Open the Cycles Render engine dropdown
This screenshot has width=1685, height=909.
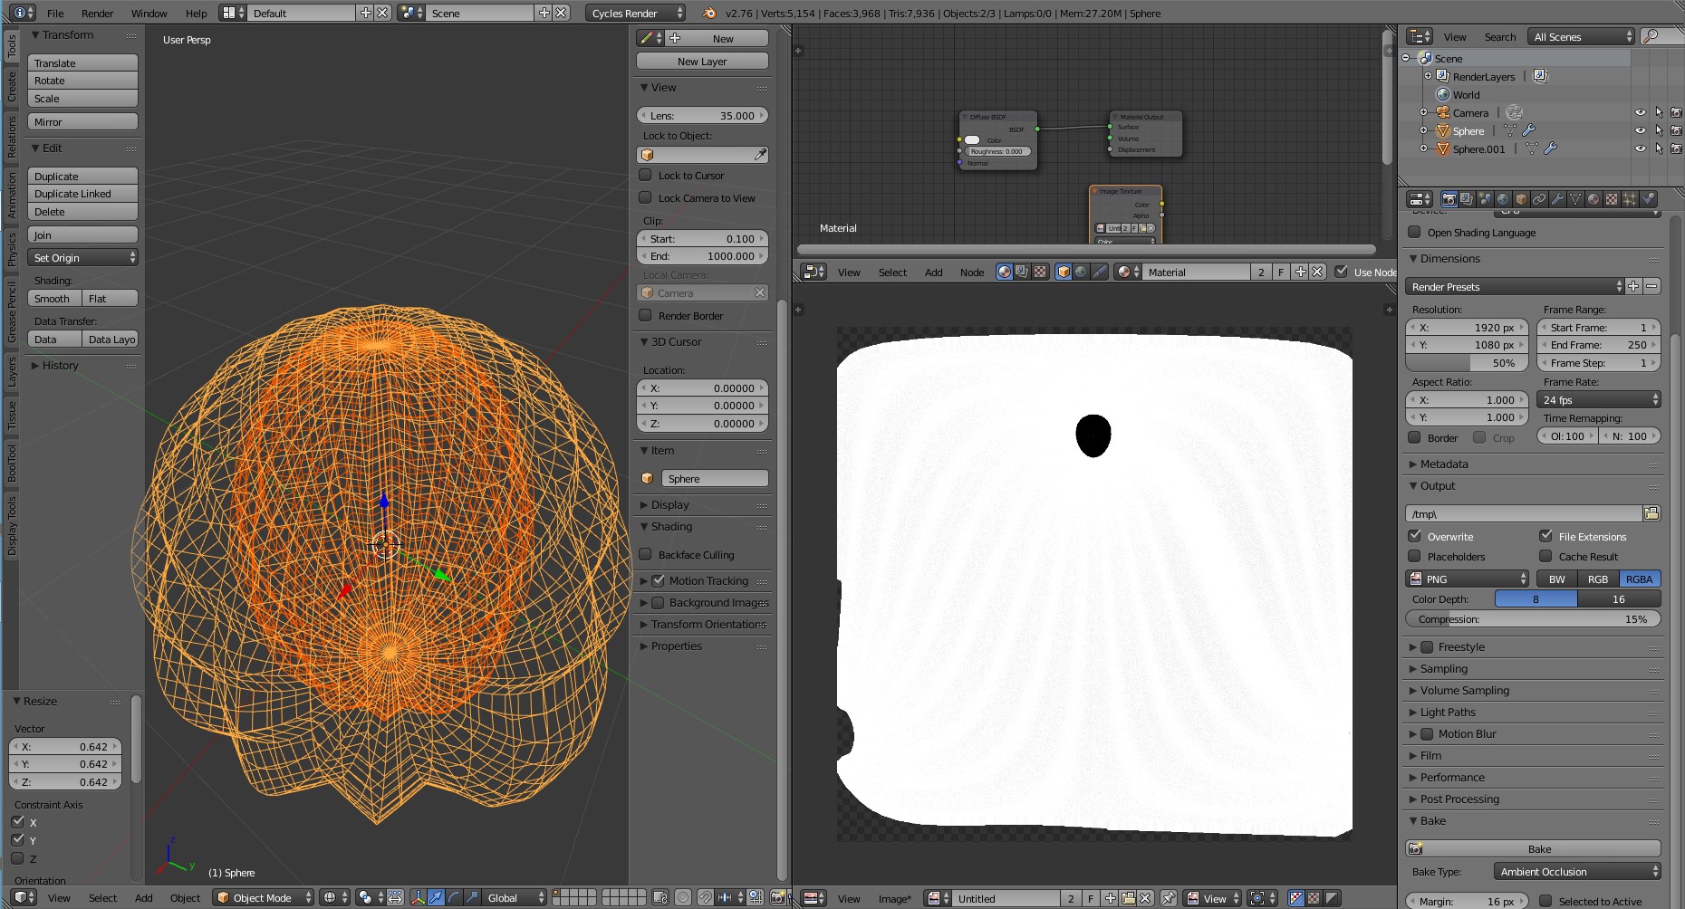[634, 13]
